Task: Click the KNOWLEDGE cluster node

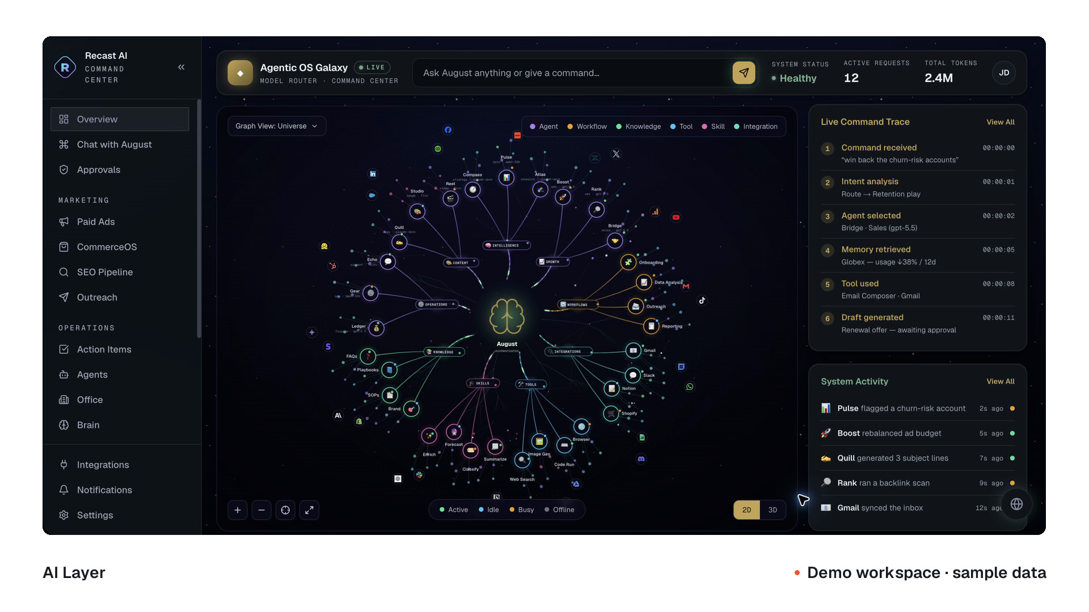Action: click(444, 352)
